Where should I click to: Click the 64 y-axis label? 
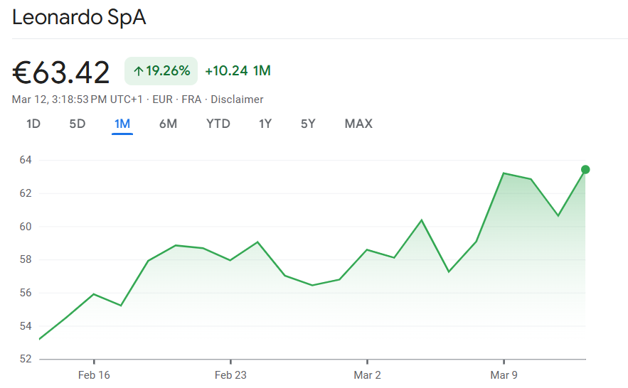pos(26,160)
